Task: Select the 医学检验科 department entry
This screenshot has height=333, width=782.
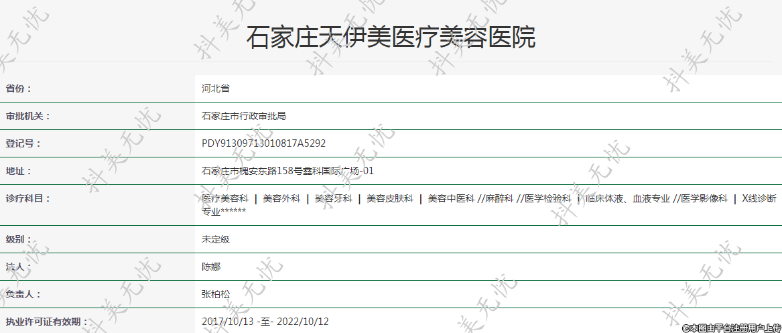Action: [547, 198]
